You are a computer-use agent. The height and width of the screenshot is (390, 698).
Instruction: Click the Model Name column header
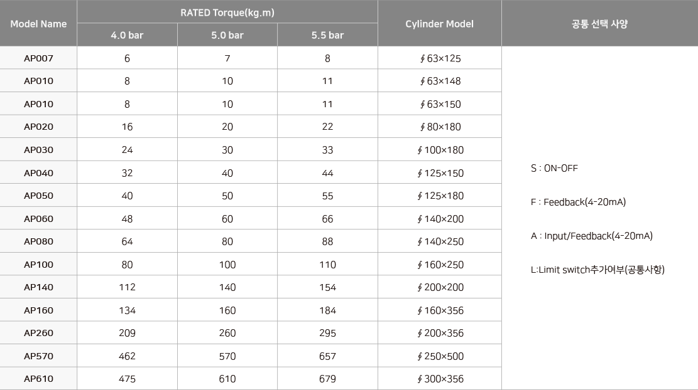tap(38, 24)
